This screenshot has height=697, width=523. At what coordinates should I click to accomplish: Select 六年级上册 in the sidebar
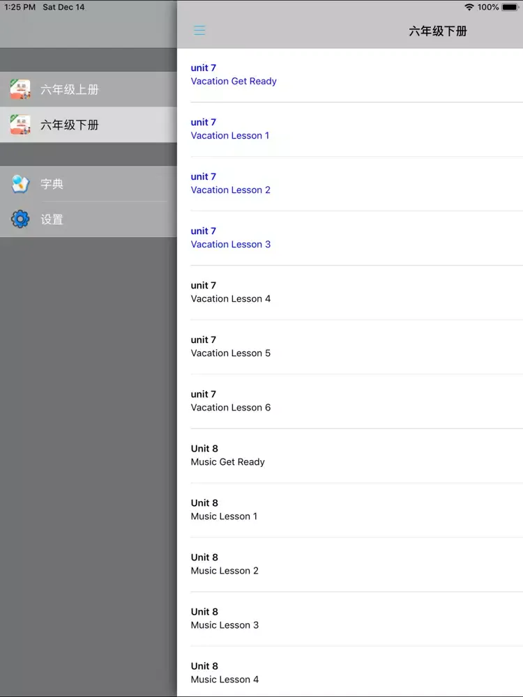[89, 89]
